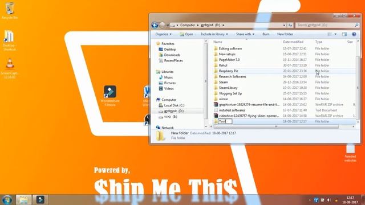Select the E: drive in tree
Screen dimensions: 365x205
coord(168,117)
